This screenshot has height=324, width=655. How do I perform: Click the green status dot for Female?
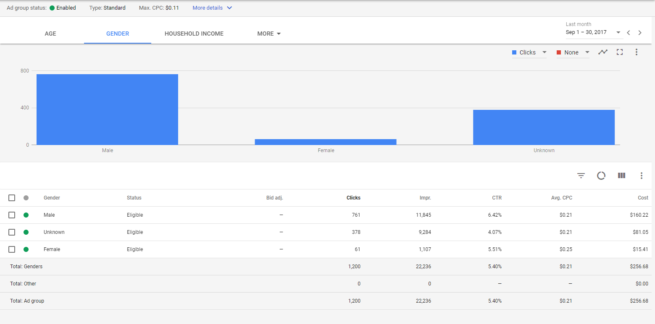click(26, 249)
